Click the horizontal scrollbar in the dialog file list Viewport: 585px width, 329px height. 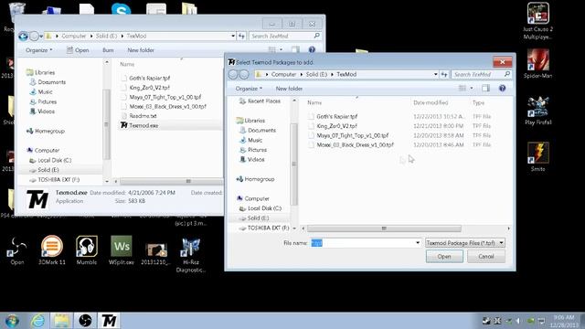(384, 228)
